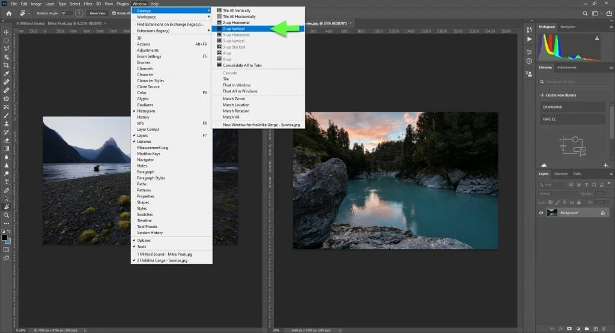Open the layer blend mode dropdown
Viewport: 615px width, 333px height.
[x=557, y=194]
